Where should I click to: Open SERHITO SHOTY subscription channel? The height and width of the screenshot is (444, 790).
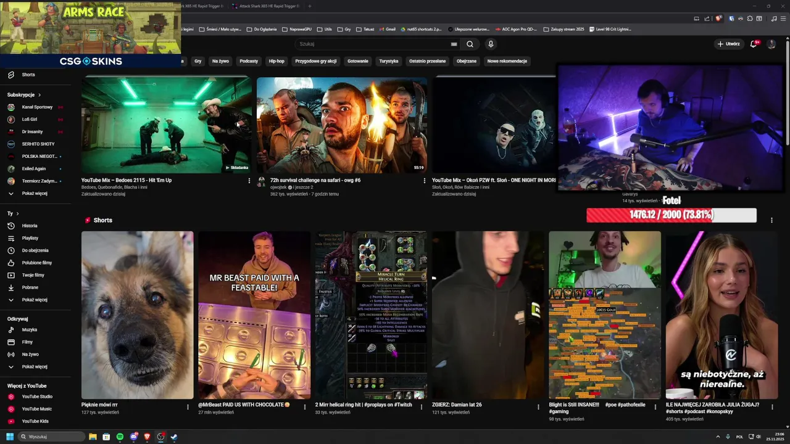[x=37, y=144]
